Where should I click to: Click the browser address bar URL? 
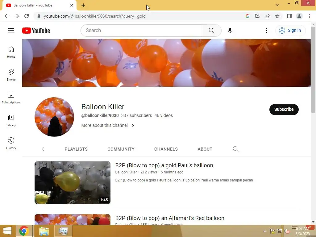pyautogui.click(x=94, y=16)
